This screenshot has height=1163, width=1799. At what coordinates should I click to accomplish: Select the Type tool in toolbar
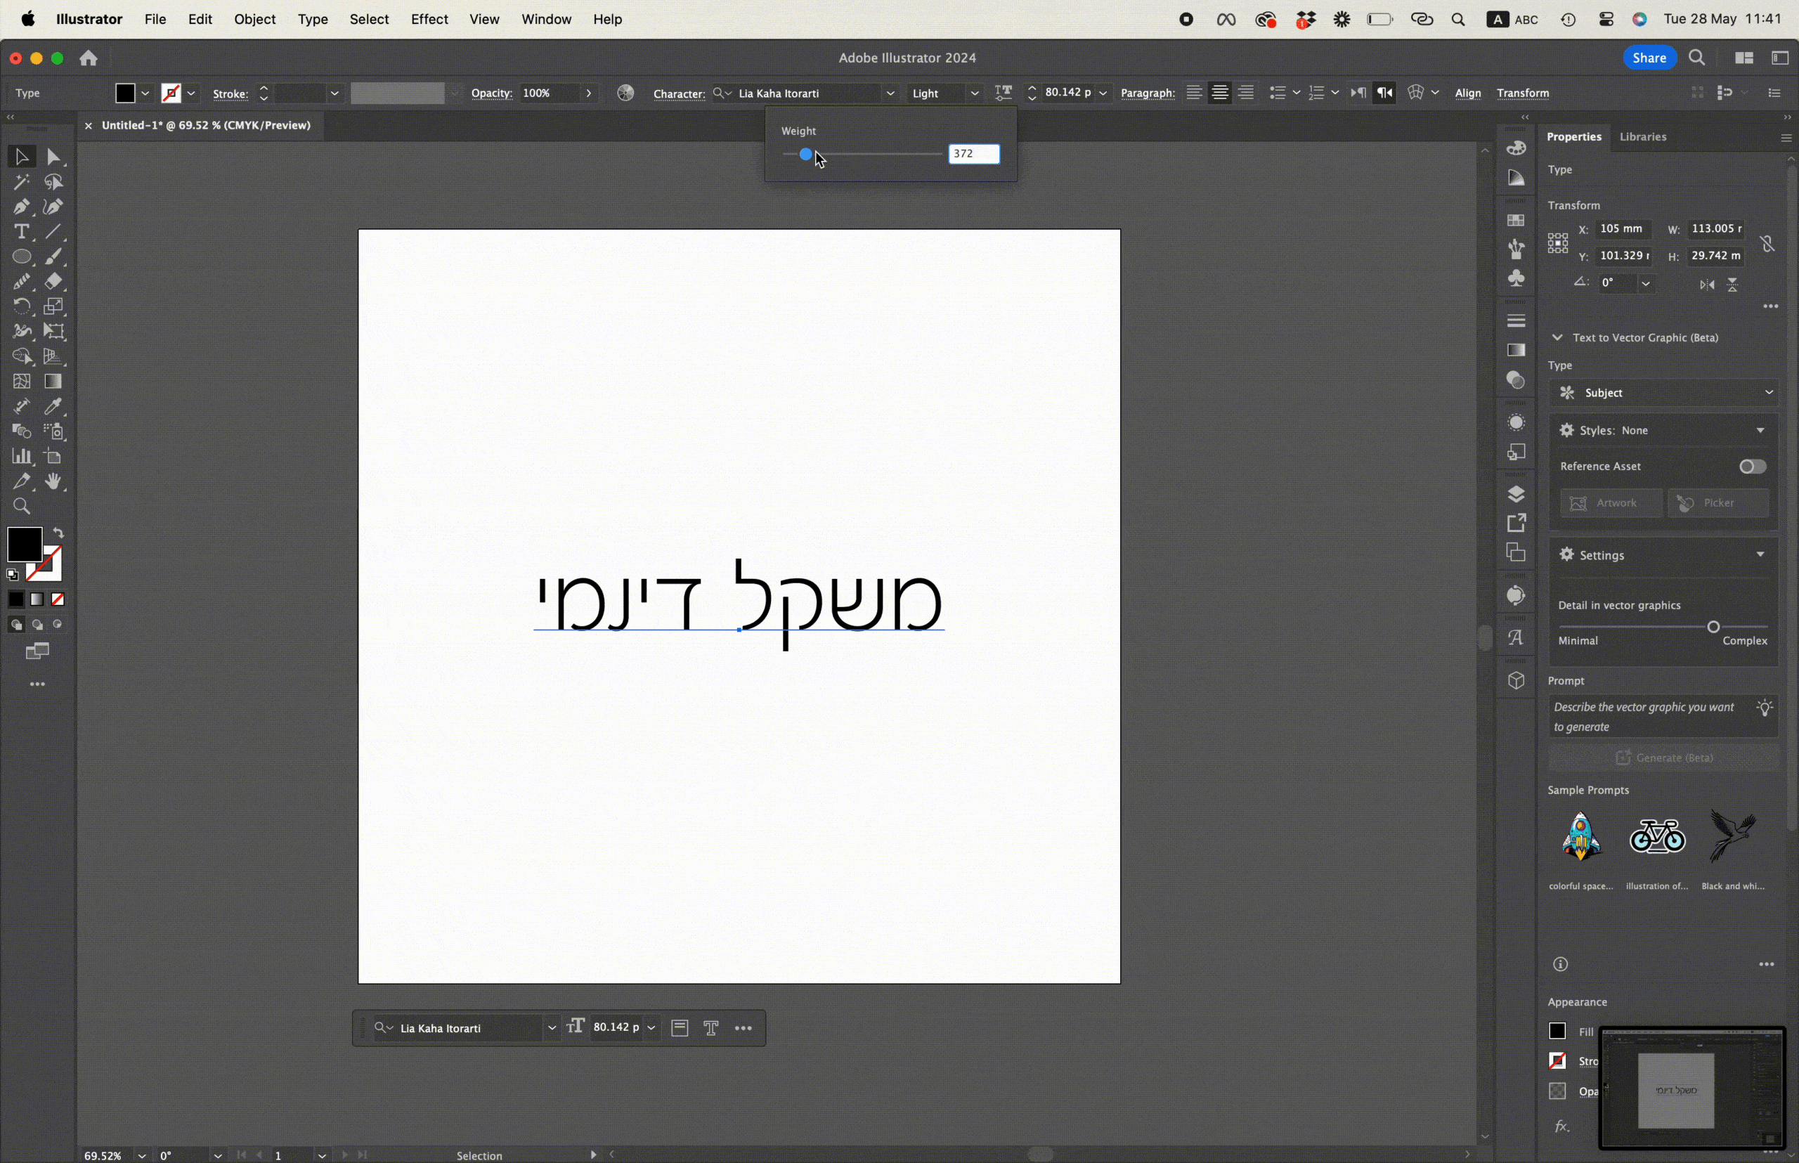point(21,232)
